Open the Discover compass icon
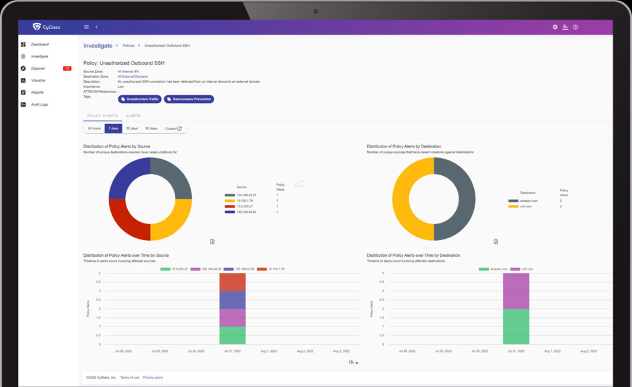This screenshot has height=387, width=632. 23,69
